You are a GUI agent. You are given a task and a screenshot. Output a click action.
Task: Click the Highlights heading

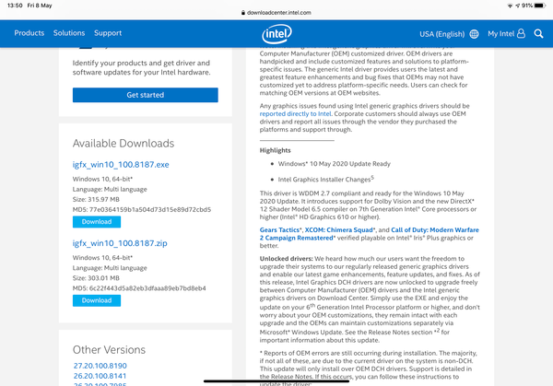click(x=275, y=150)
